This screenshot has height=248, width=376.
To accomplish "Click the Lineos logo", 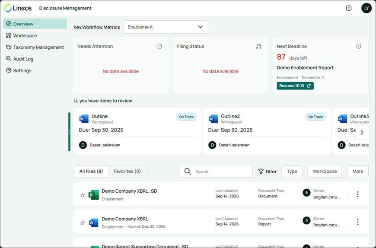I will click(18, 8).
